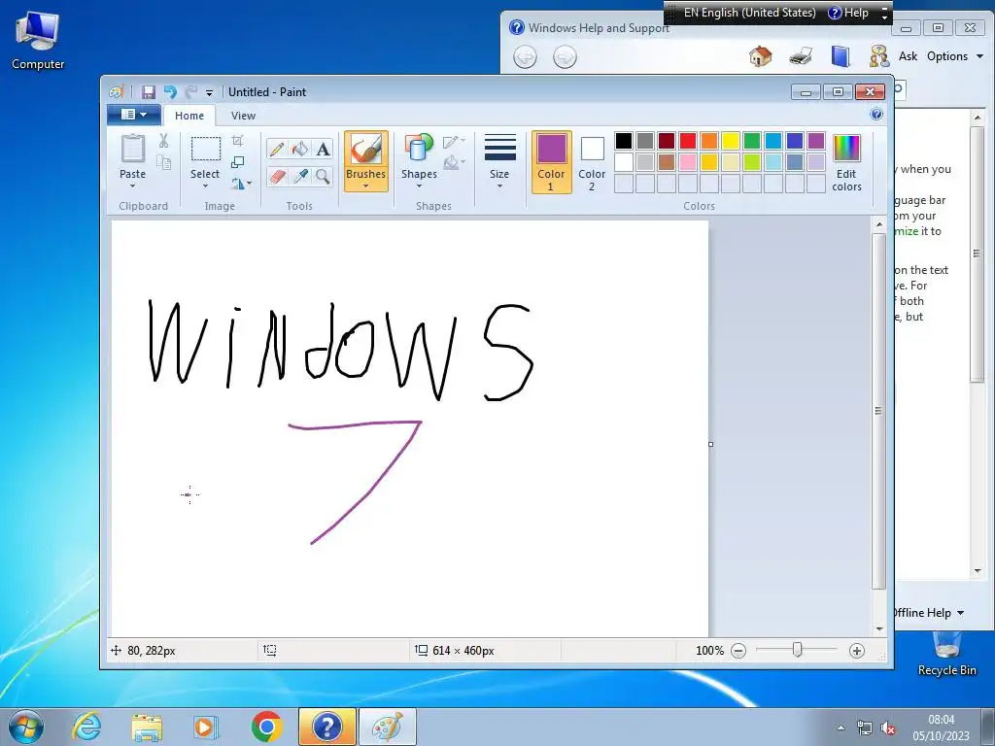995x746 pixels.
Task: Select the Pencil tool
Action: pyautogui.click(x=277, y=150)
